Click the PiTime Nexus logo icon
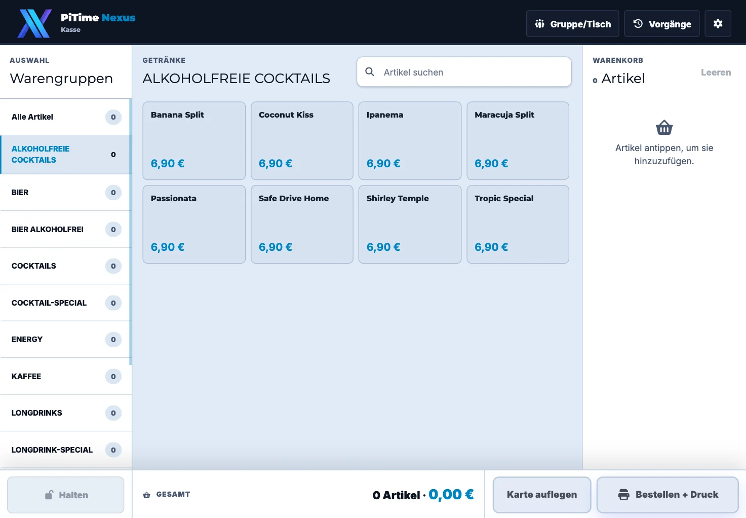746x518 pixels. [x=34, y=23]
